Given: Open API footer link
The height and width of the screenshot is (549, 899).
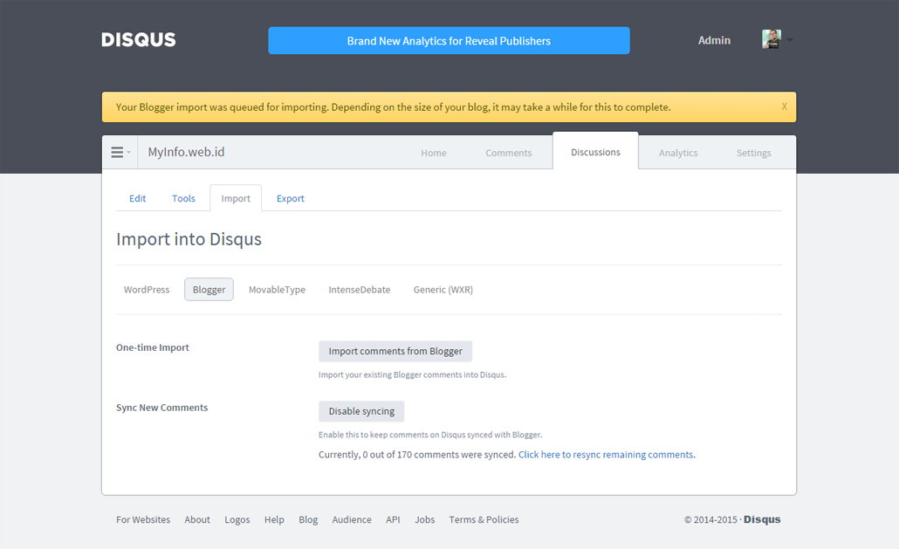Looking at the screenshot, I should [393, 520].
